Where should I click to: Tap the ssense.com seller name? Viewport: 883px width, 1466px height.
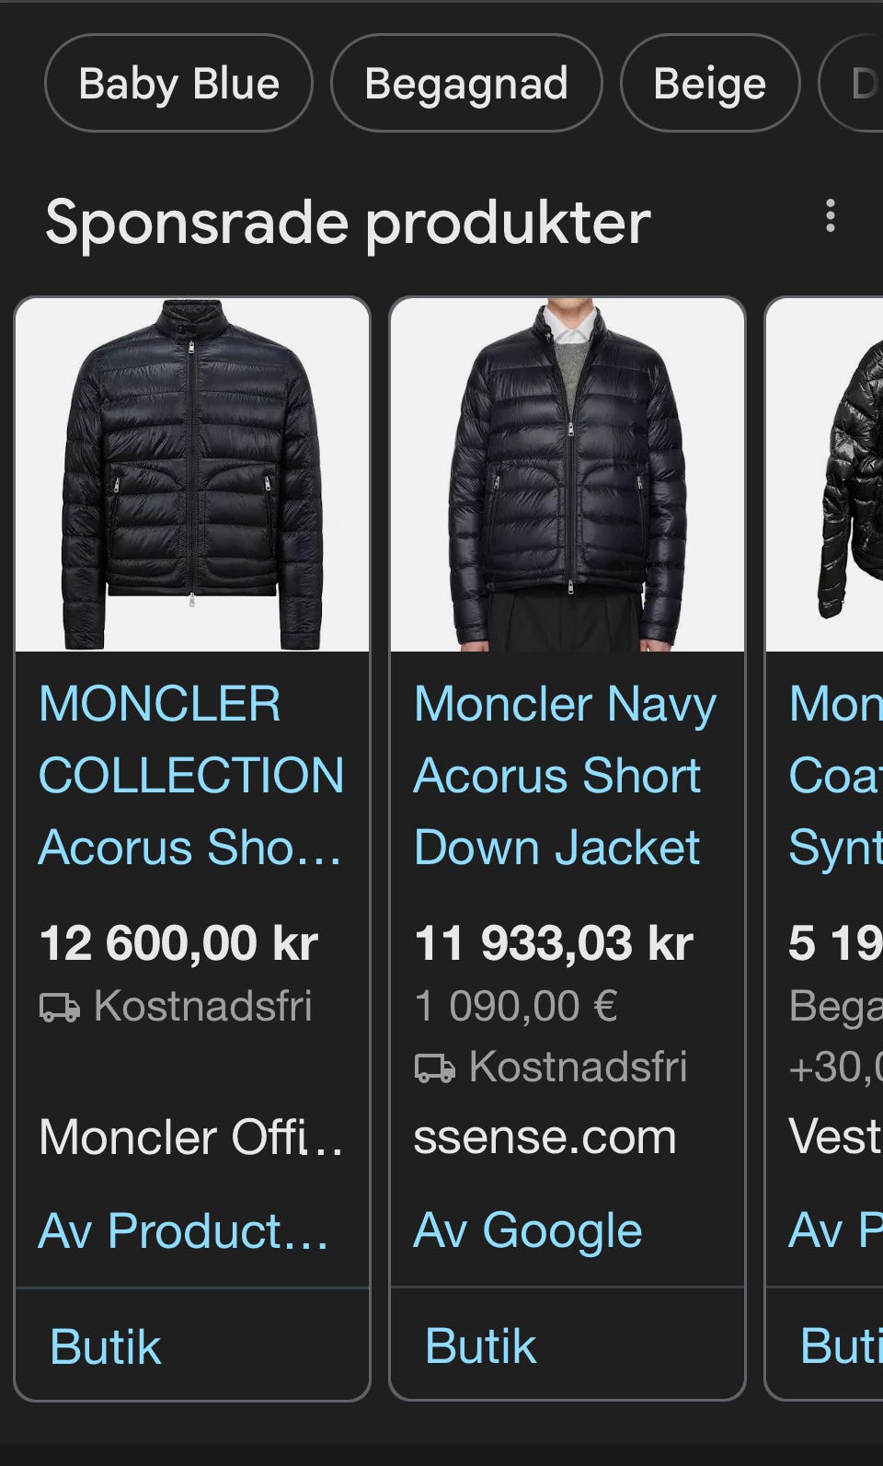(x=545, y=1137)
